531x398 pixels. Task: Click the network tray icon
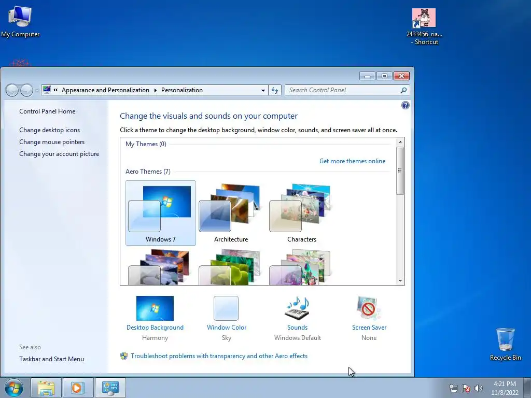coord(453,388)
